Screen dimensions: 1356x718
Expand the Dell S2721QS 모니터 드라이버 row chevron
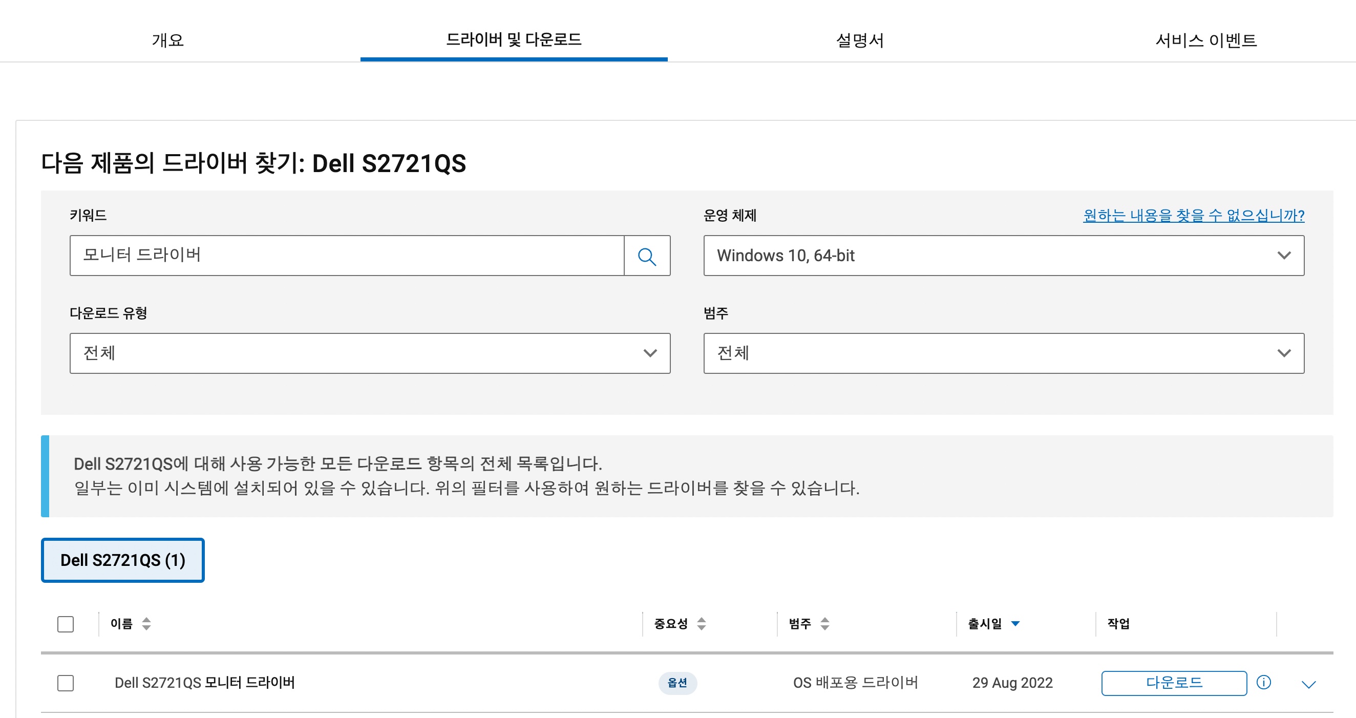pyautogui.click(x=1308, y=684)
